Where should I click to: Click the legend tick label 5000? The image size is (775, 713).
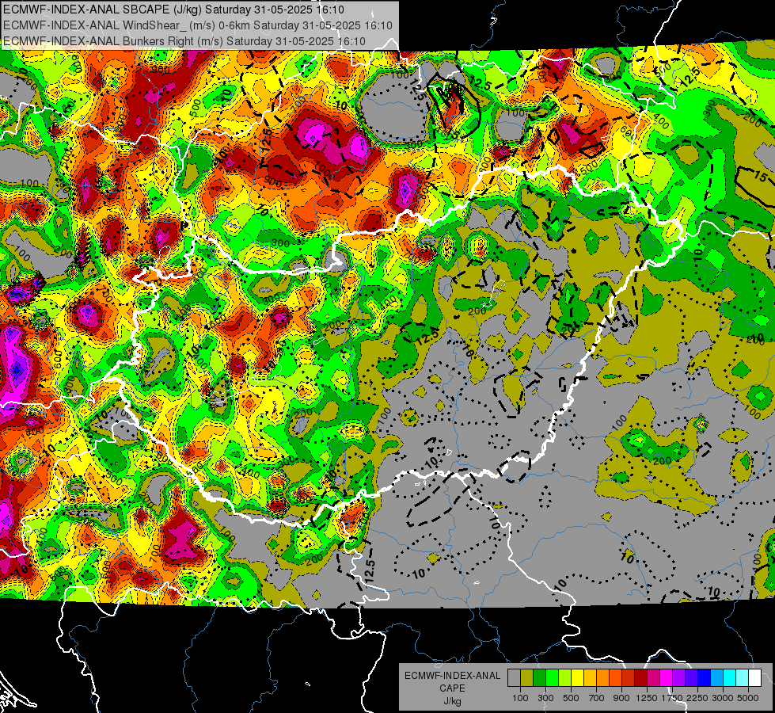click(x=748, y=698)
